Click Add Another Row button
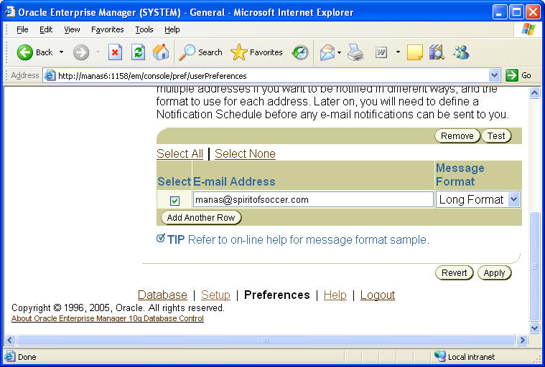The height and width of the screenshot is (367, 545). (201, 217)
